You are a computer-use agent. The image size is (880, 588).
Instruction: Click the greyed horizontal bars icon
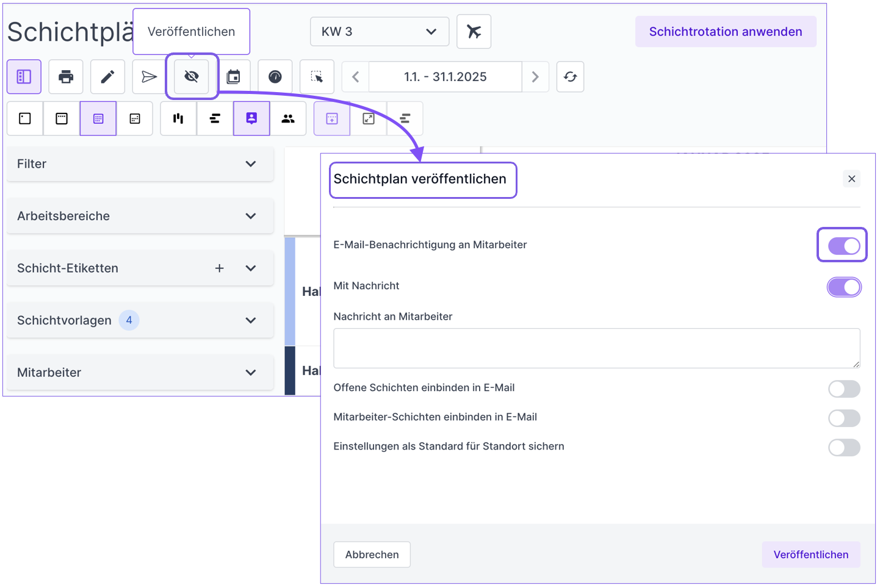point(405,118)
